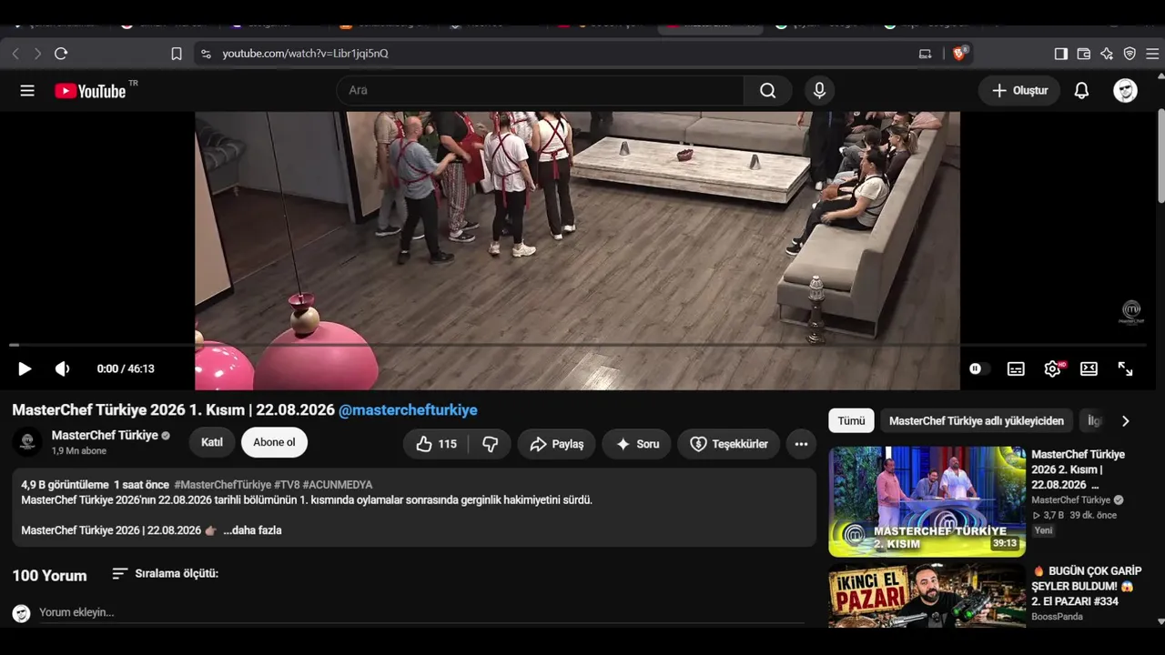Open the notifications bell

(x=1081, y=91)
